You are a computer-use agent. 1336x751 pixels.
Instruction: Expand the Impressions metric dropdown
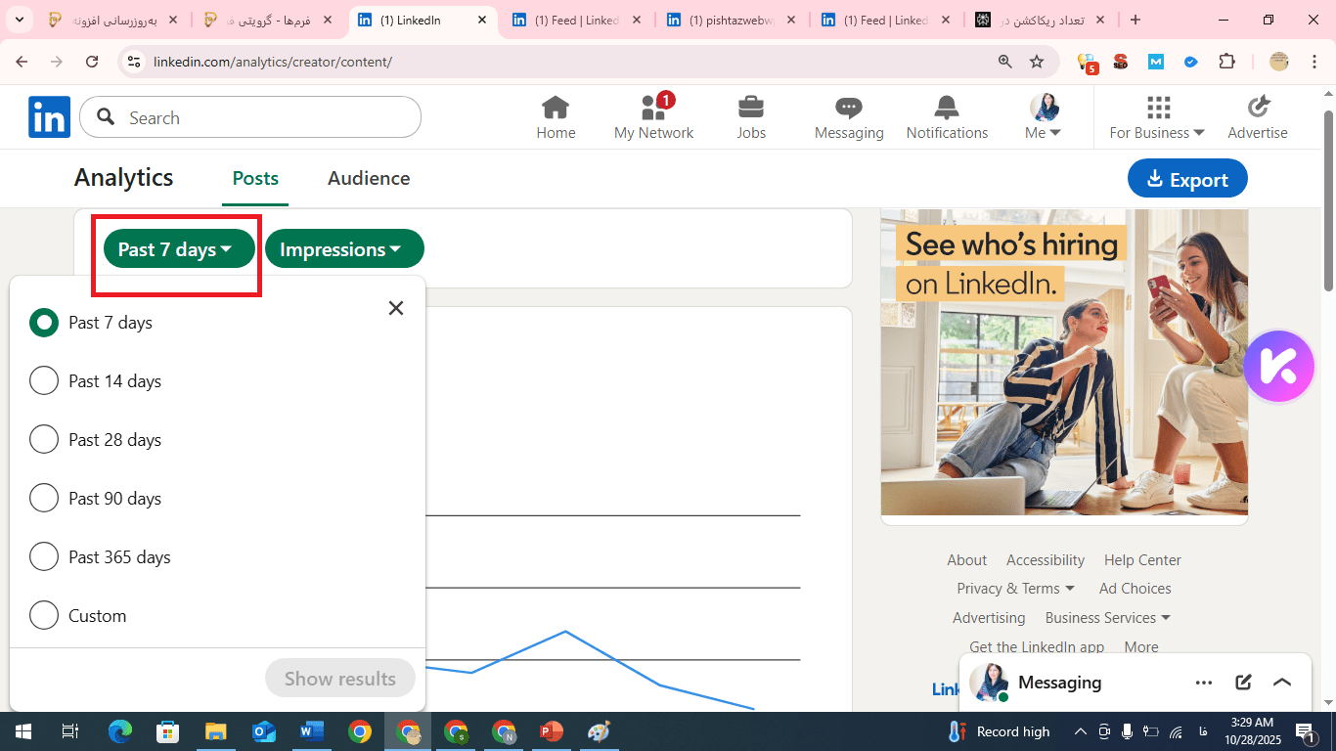[x=343, y=249]
